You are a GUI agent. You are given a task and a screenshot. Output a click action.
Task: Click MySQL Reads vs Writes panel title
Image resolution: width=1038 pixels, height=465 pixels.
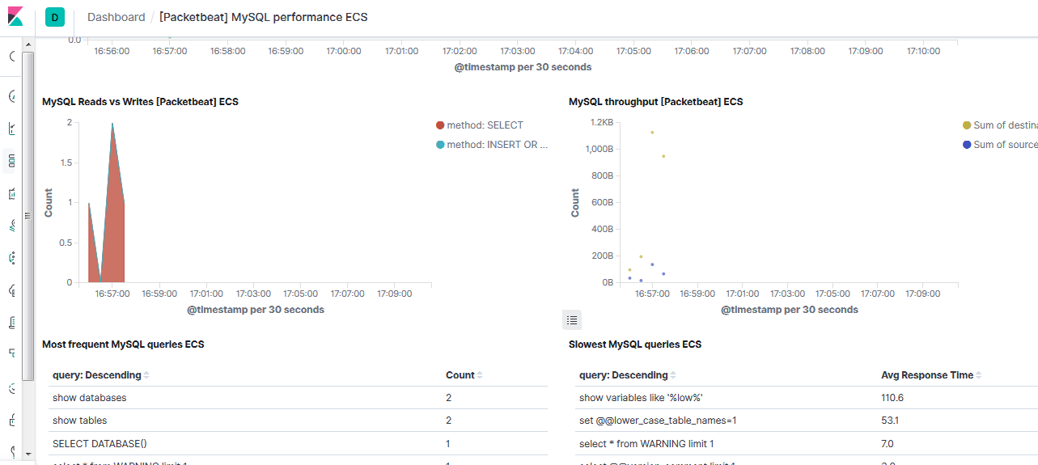point(140,102)
